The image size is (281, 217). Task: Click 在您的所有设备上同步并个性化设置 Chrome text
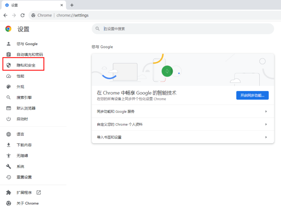click(x=132, y=99)
